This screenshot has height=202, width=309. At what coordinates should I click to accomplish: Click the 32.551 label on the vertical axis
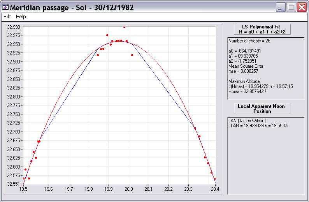(14, 184)
